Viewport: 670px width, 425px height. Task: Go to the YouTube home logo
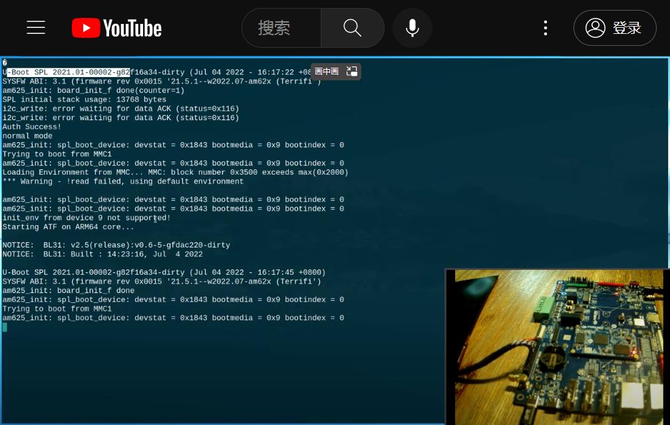click(x=116, y=28)
